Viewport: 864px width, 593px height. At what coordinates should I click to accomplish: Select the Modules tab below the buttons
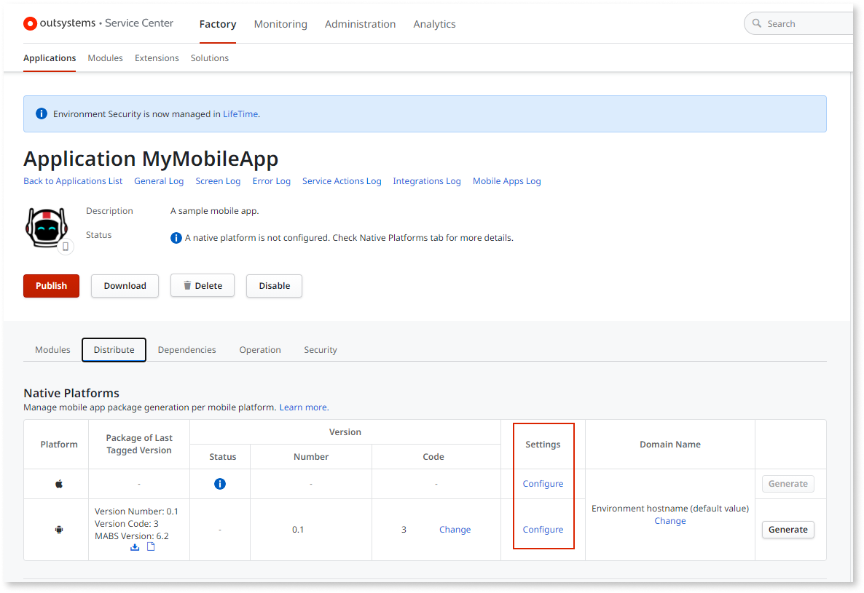coord(52,349)
